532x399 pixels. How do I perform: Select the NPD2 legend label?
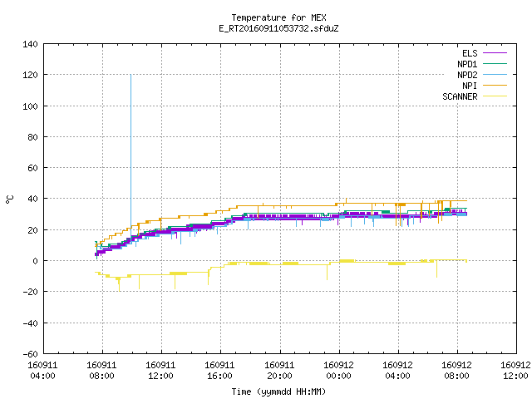point(467,75)
